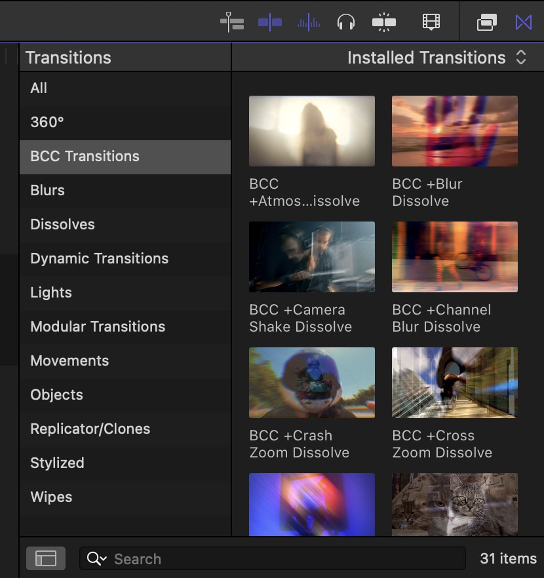Select the Blurs category
Screen dimensions: 544x578
125,191
